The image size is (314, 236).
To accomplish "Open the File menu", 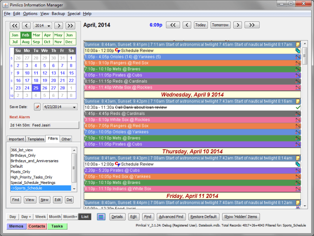I will click(7, 14).
